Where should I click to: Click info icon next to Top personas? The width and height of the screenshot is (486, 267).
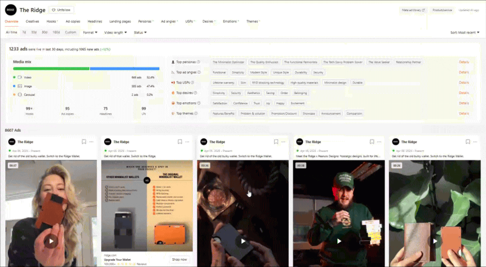click(x=198, y=62)
